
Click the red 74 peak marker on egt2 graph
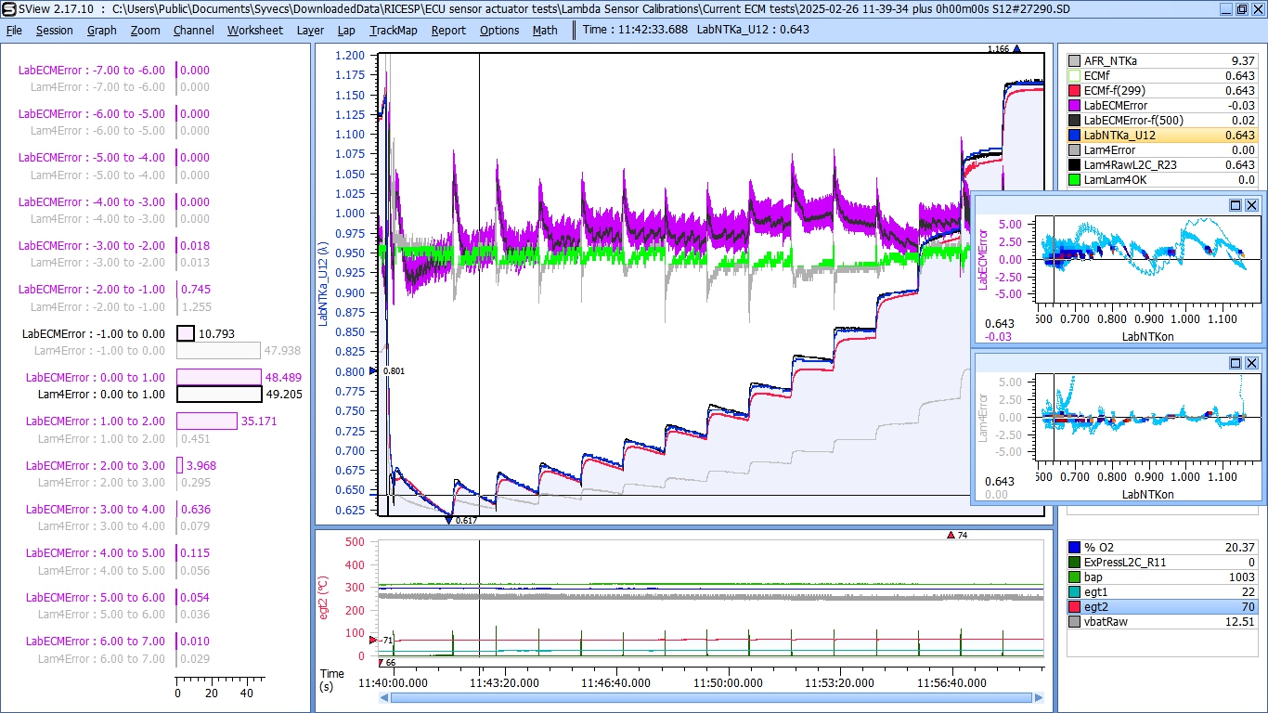tap(951, 535)
